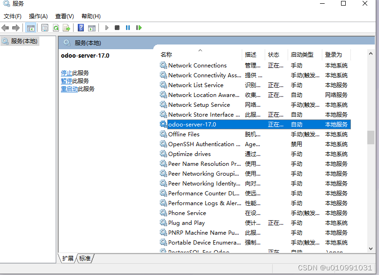Click gear icon of Performance Counter DL...
The height and width of the screenshot is (275, 379).
coord(163,193)
